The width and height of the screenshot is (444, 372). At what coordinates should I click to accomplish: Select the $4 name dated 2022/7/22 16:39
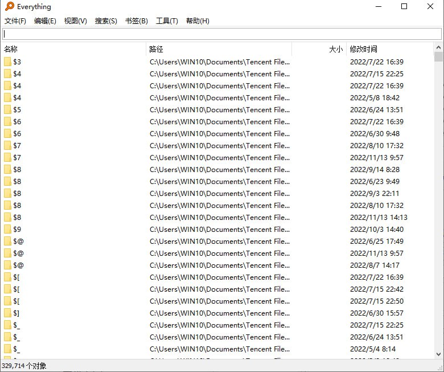tap(17, 86)
